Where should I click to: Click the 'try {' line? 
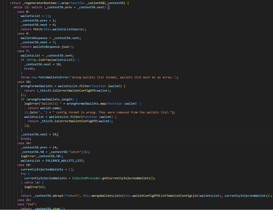pos(25,174)
